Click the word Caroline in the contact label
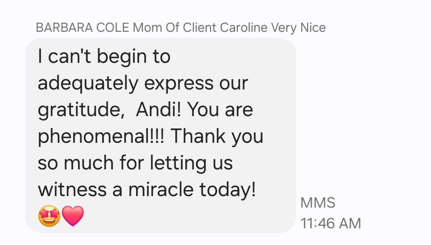The width and height of the screenshot is (431, 245). tap(243, 28)
